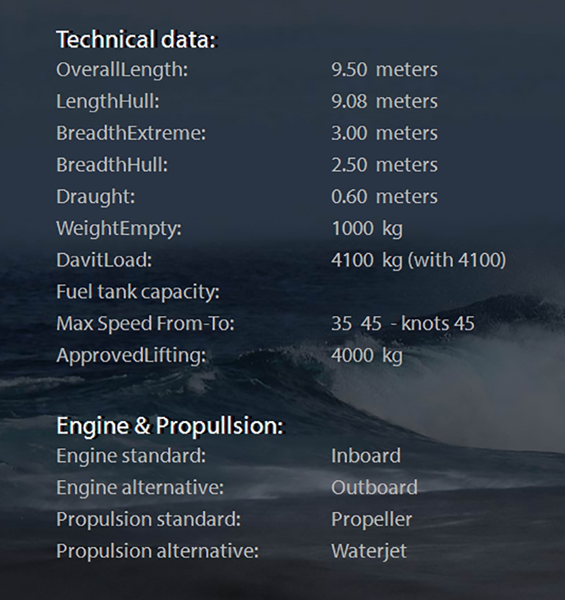Click the Technical data heading
The width and height of the screenshot is (565, 600).
pyautogui.click(x=136, y=40)
